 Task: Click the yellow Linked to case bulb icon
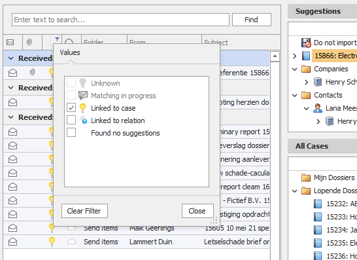tap(83, 107)
